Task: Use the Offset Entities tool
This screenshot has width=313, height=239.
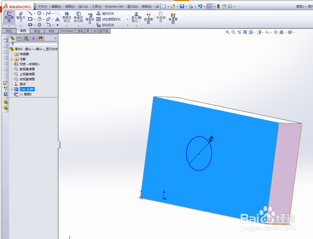Action: click(89, 18)
